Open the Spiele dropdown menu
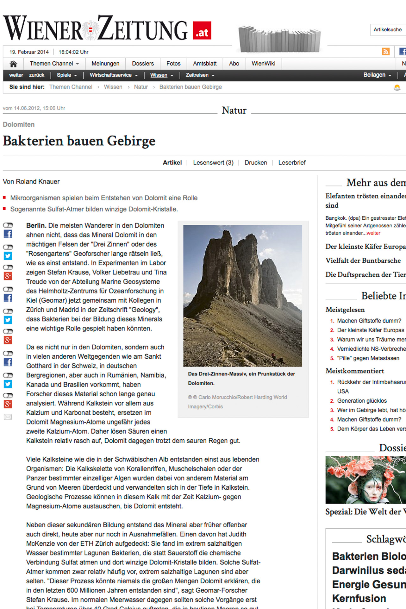This screenshot has width=406, height=609. (67, 75)
